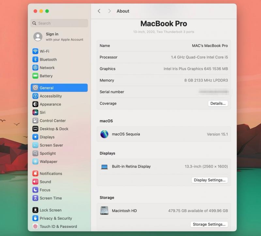This screenshot has width=261, height=236.
Task: Open the Control Center pane
Action: click(x=59, y=120)
